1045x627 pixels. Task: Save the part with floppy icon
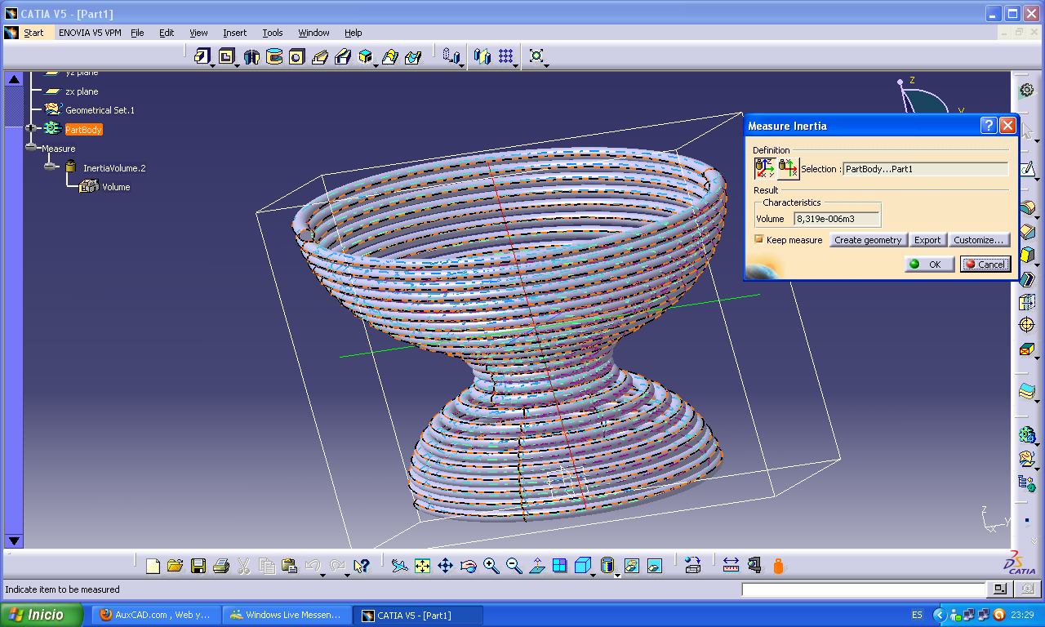198,565
